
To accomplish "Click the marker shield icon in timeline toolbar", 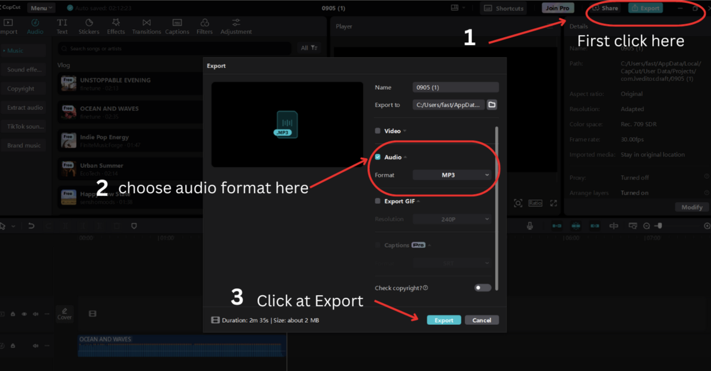I will 134,226.
